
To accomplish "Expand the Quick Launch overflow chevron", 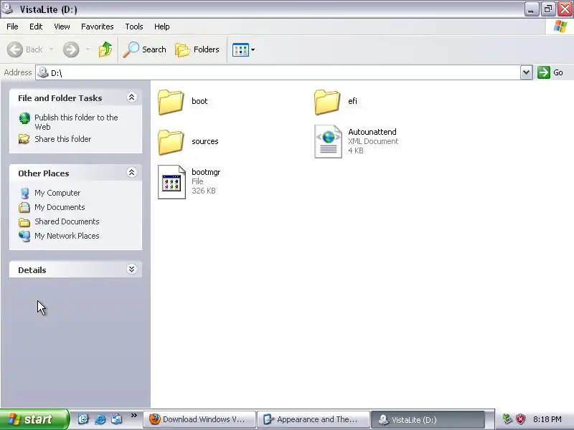I will point(133,416).
